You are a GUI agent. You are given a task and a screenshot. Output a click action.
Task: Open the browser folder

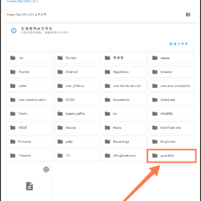171,72
